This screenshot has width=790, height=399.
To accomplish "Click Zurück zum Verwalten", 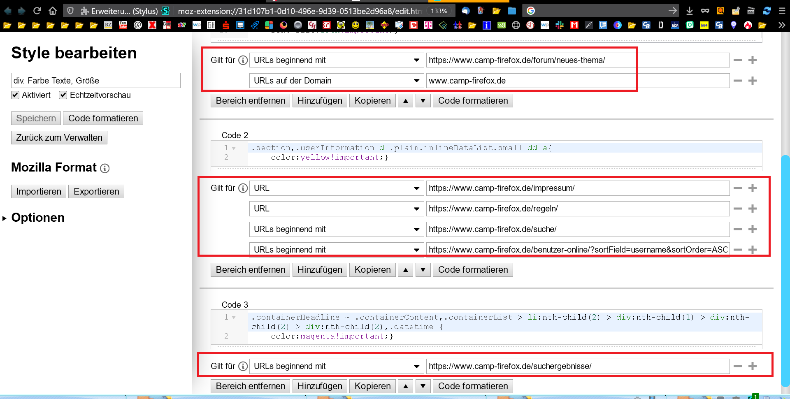I will pos(59,138).
